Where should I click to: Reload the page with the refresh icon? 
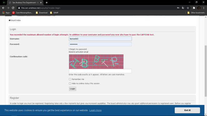point(13,8)
